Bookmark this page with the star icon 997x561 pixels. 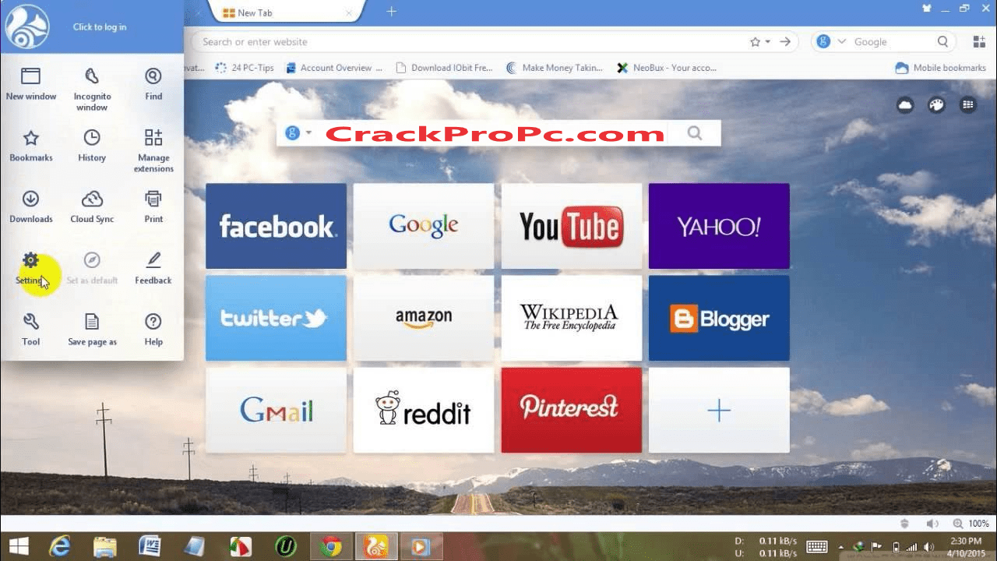click(x=755, y=42)
